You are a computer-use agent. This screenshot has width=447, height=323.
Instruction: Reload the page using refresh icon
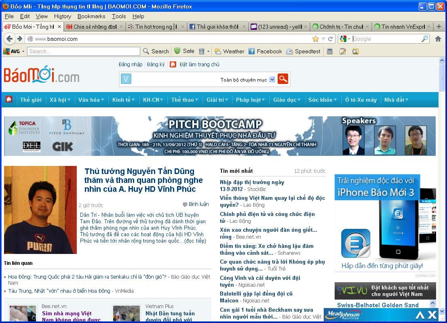click(331, 39)
